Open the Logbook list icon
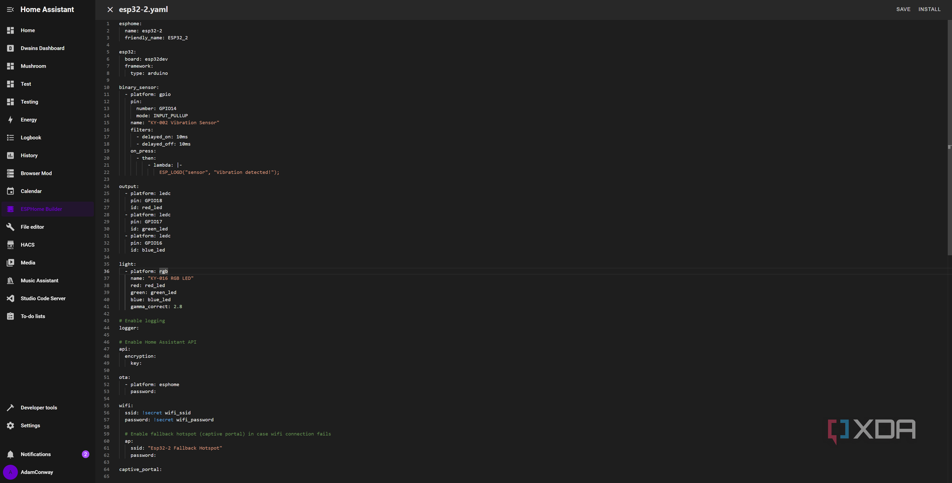952x483 pixels. (x=10, y=137)
